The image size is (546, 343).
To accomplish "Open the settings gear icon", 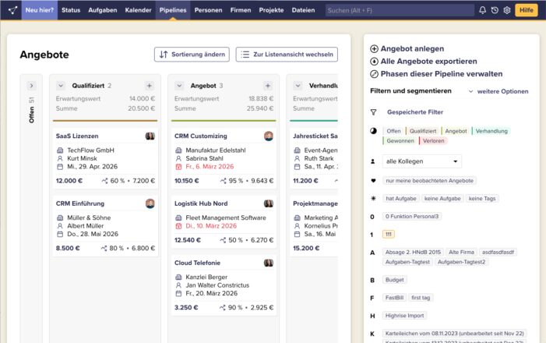I will (507, 10).
